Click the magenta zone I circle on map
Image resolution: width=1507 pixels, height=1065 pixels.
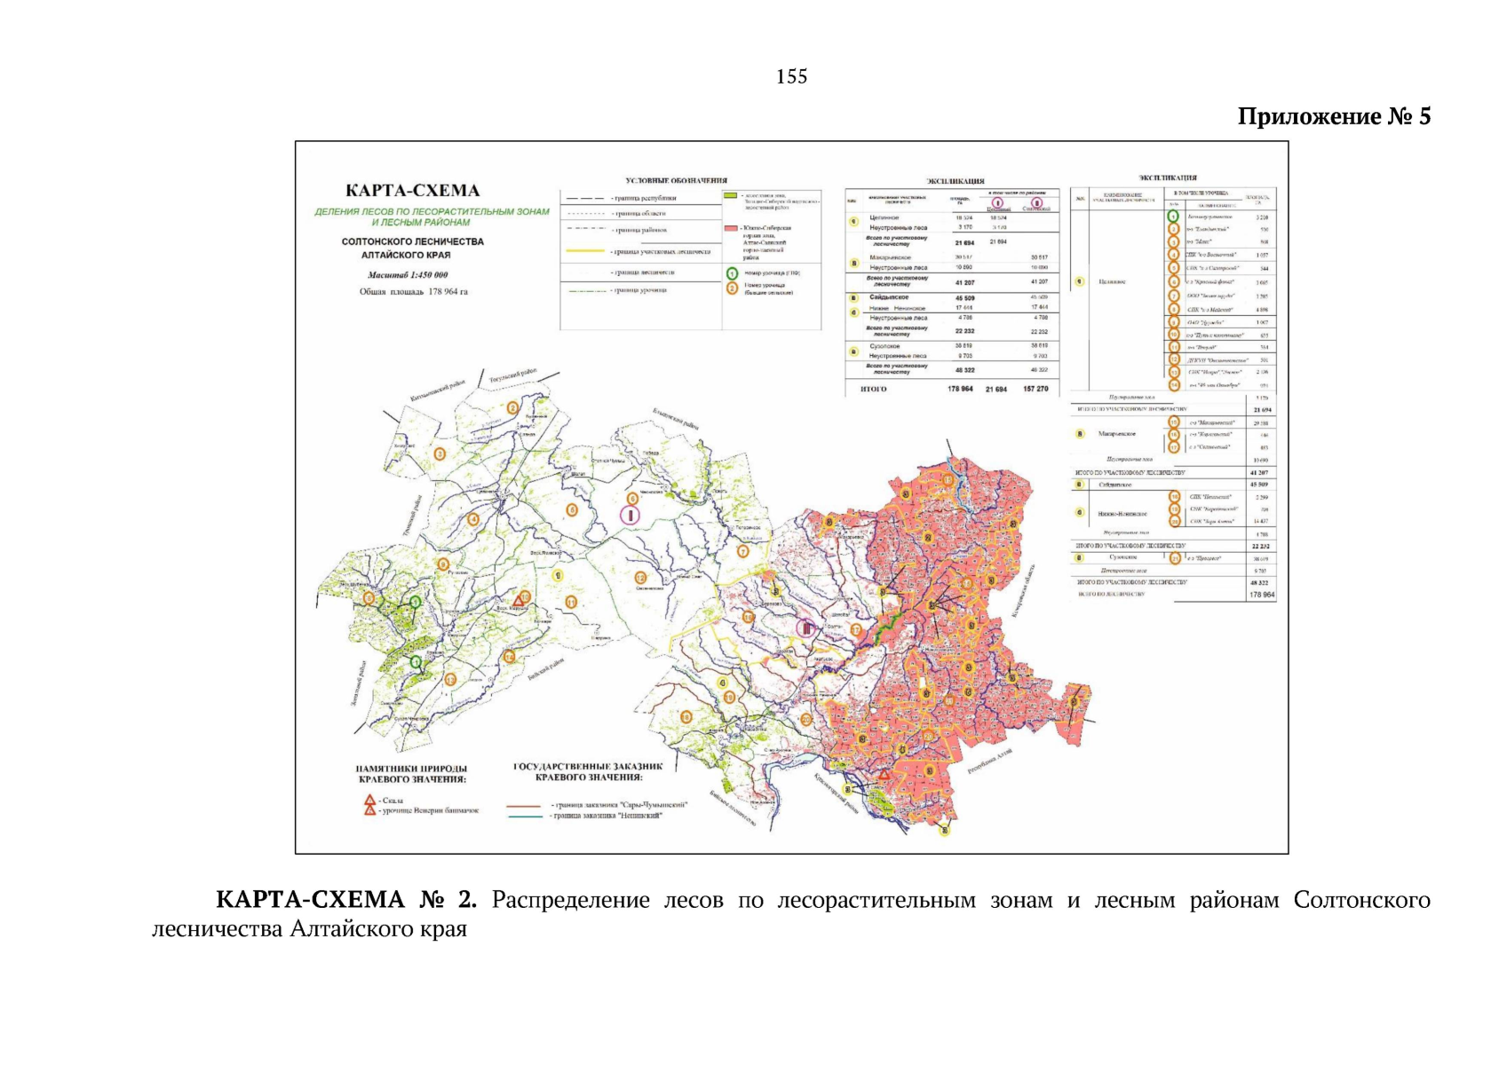pos(630,516)
